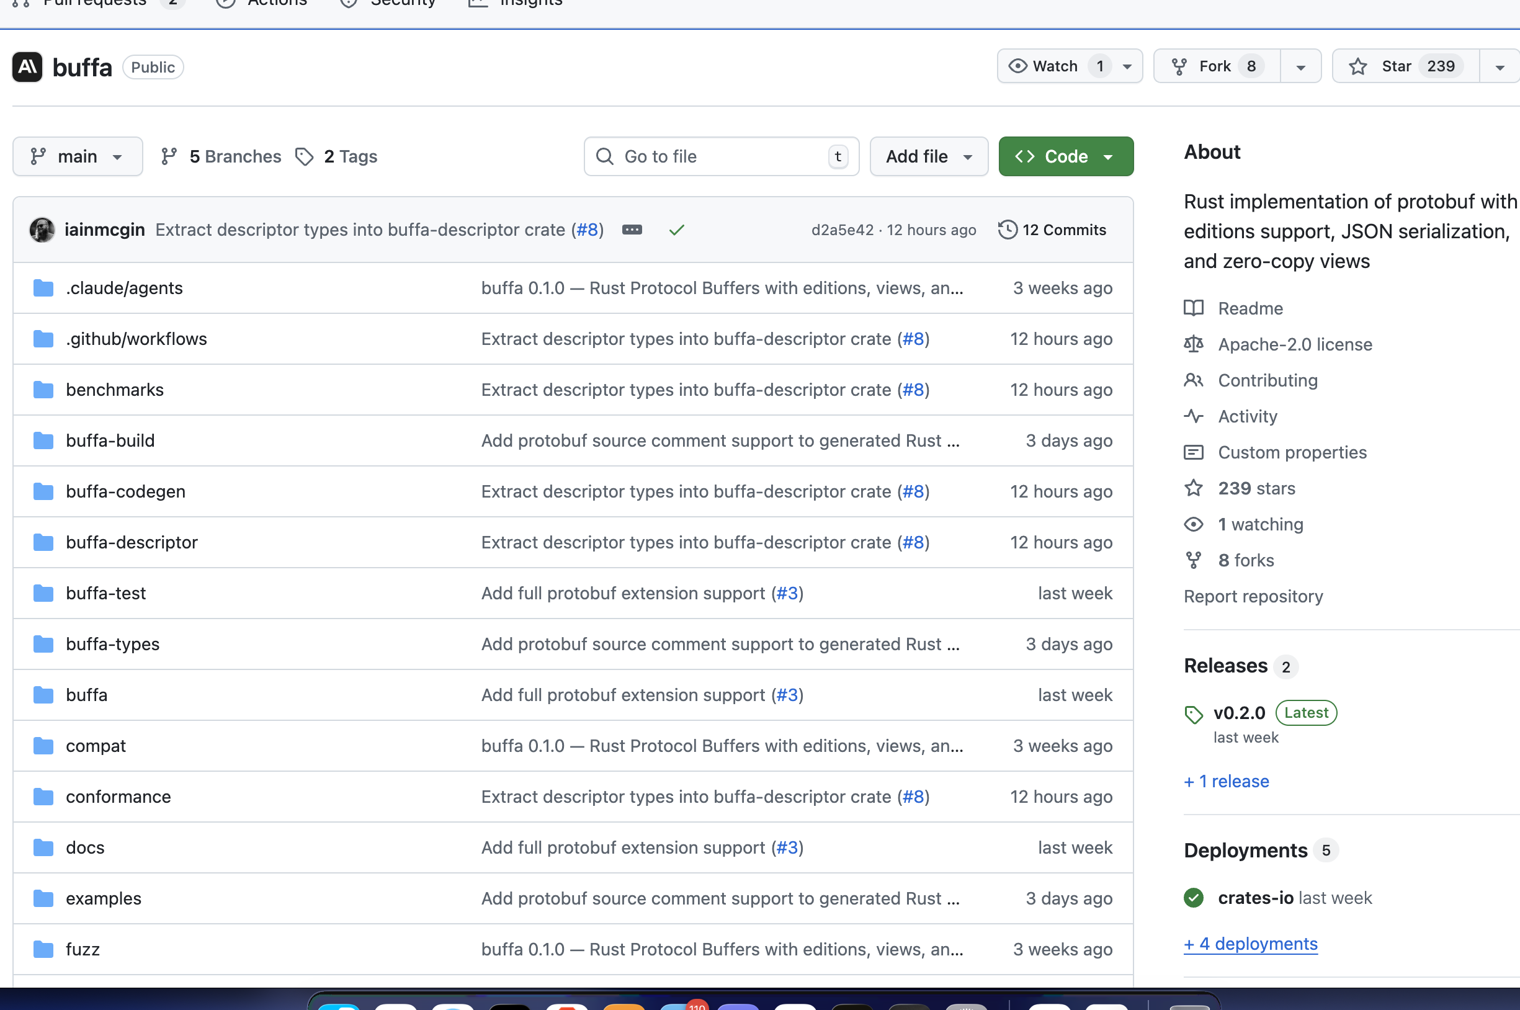Open the commit message in the examples row
This screenshot has width=1520, height=1010.
pyautogui.click(x=721, y=898)
